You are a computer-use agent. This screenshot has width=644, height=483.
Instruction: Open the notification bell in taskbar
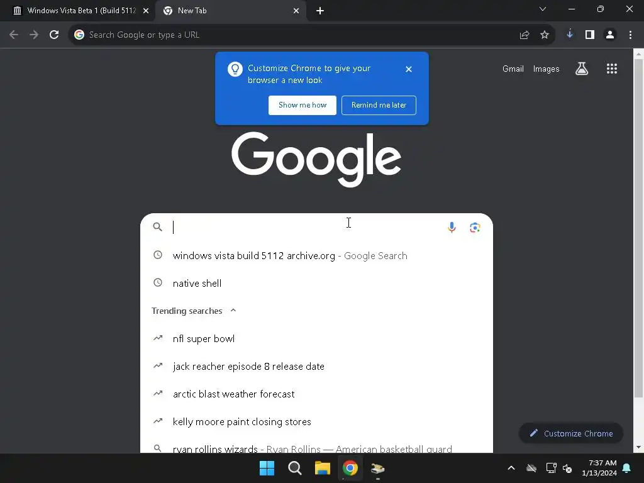coord(626,468)
